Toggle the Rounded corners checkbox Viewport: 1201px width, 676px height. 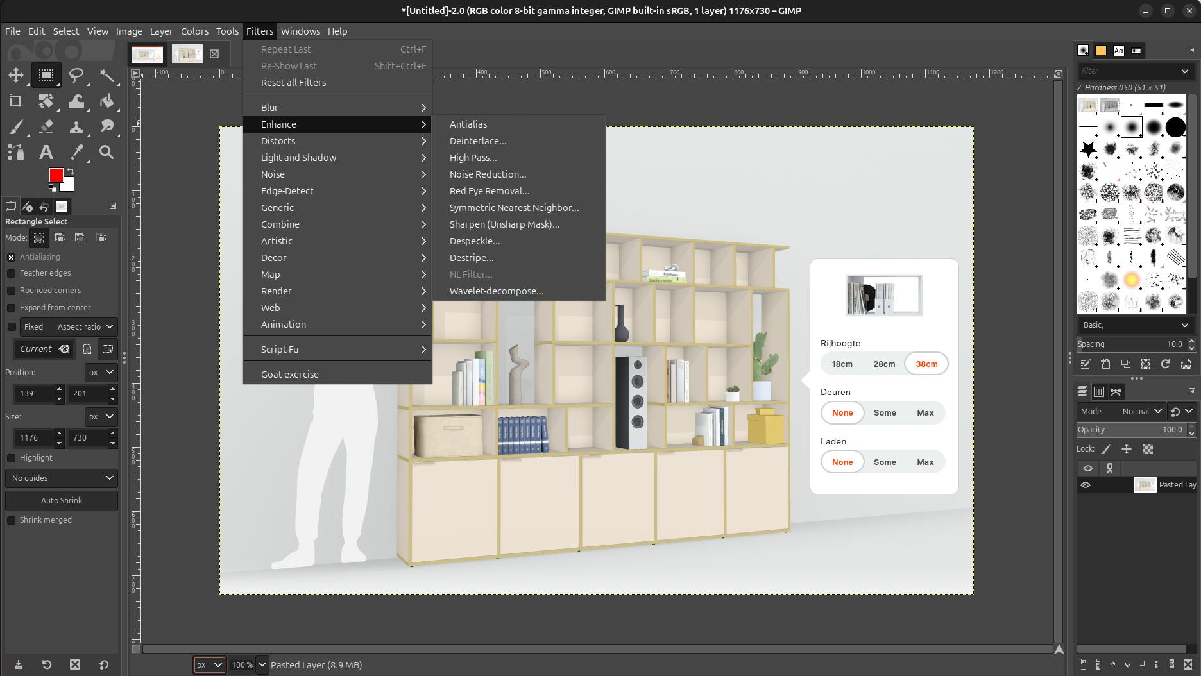click(12, 291)
